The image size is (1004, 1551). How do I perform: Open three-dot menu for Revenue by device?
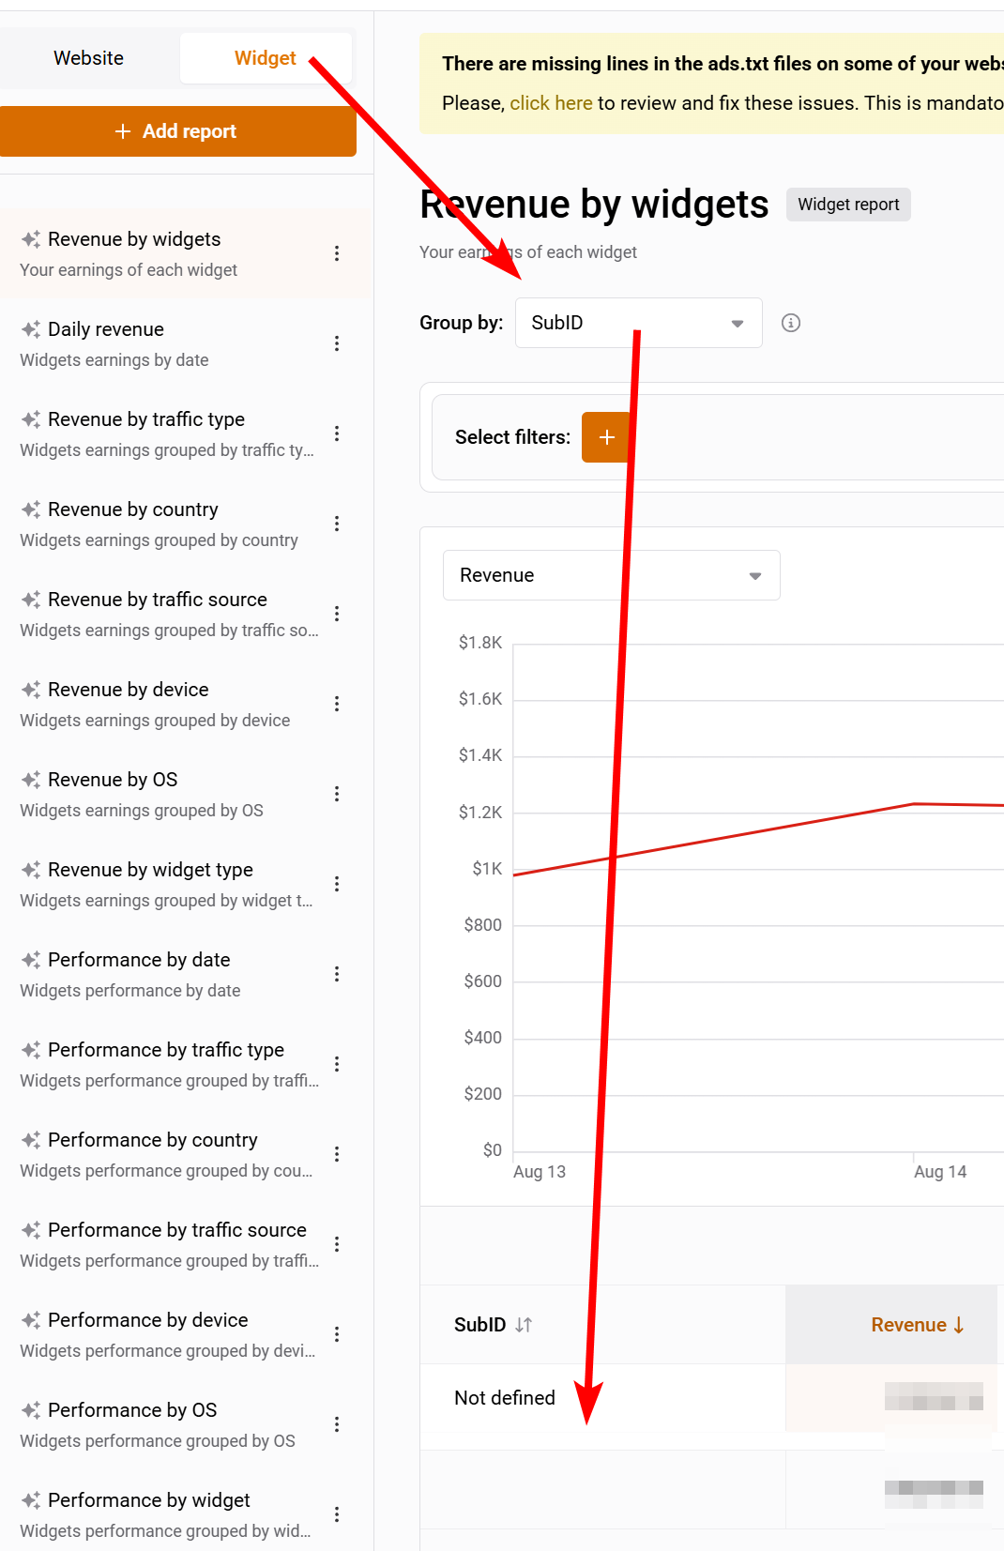[337, 704]
